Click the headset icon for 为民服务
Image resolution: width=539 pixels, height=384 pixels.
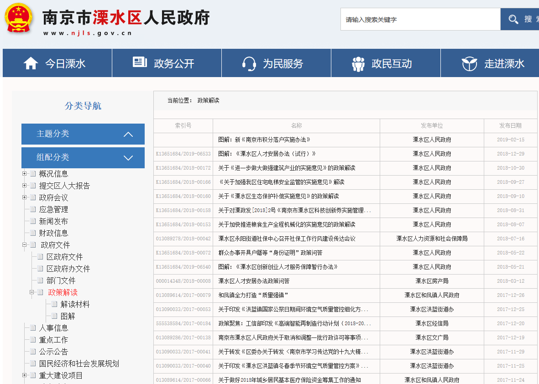[x=249, y=63]
